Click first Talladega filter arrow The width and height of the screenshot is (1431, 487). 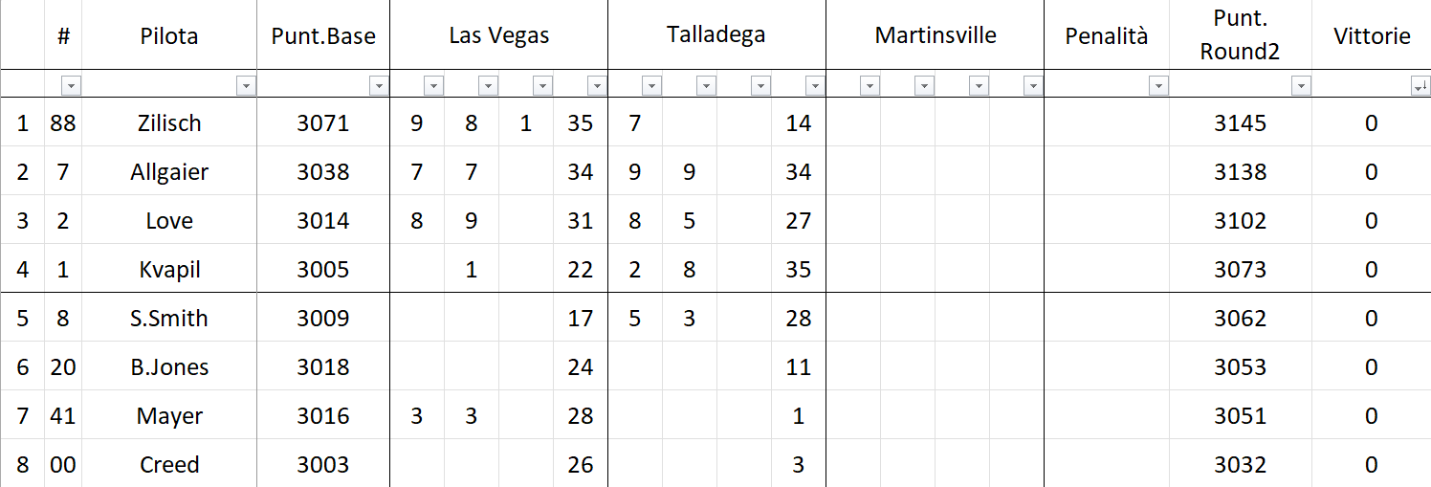[x=651, y=86]
